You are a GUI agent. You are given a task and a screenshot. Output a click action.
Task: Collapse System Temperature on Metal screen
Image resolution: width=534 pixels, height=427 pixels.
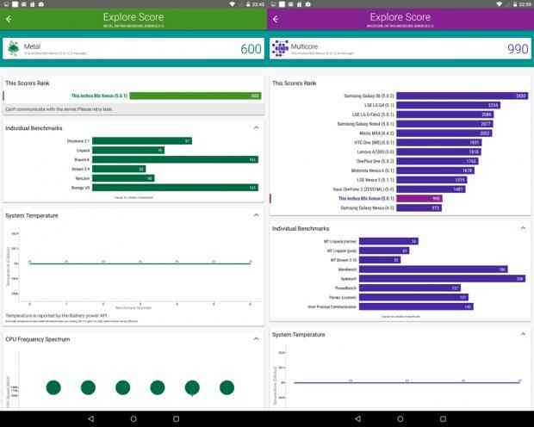pos(256,215)
